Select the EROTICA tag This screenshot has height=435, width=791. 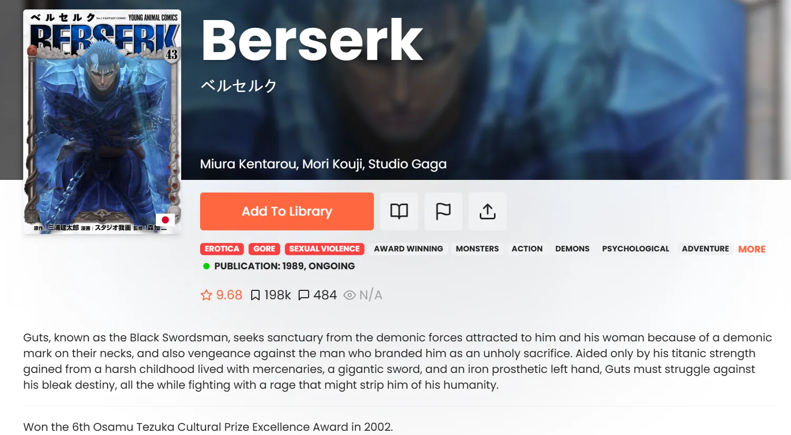[x=222, y=249]
